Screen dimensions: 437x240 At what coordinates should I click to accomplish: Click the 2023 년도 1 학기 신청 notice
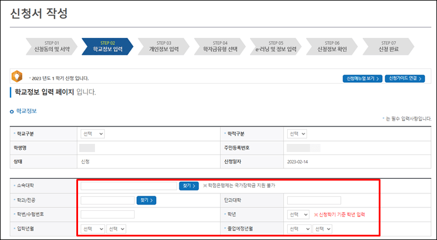click(x=60, y=79)
